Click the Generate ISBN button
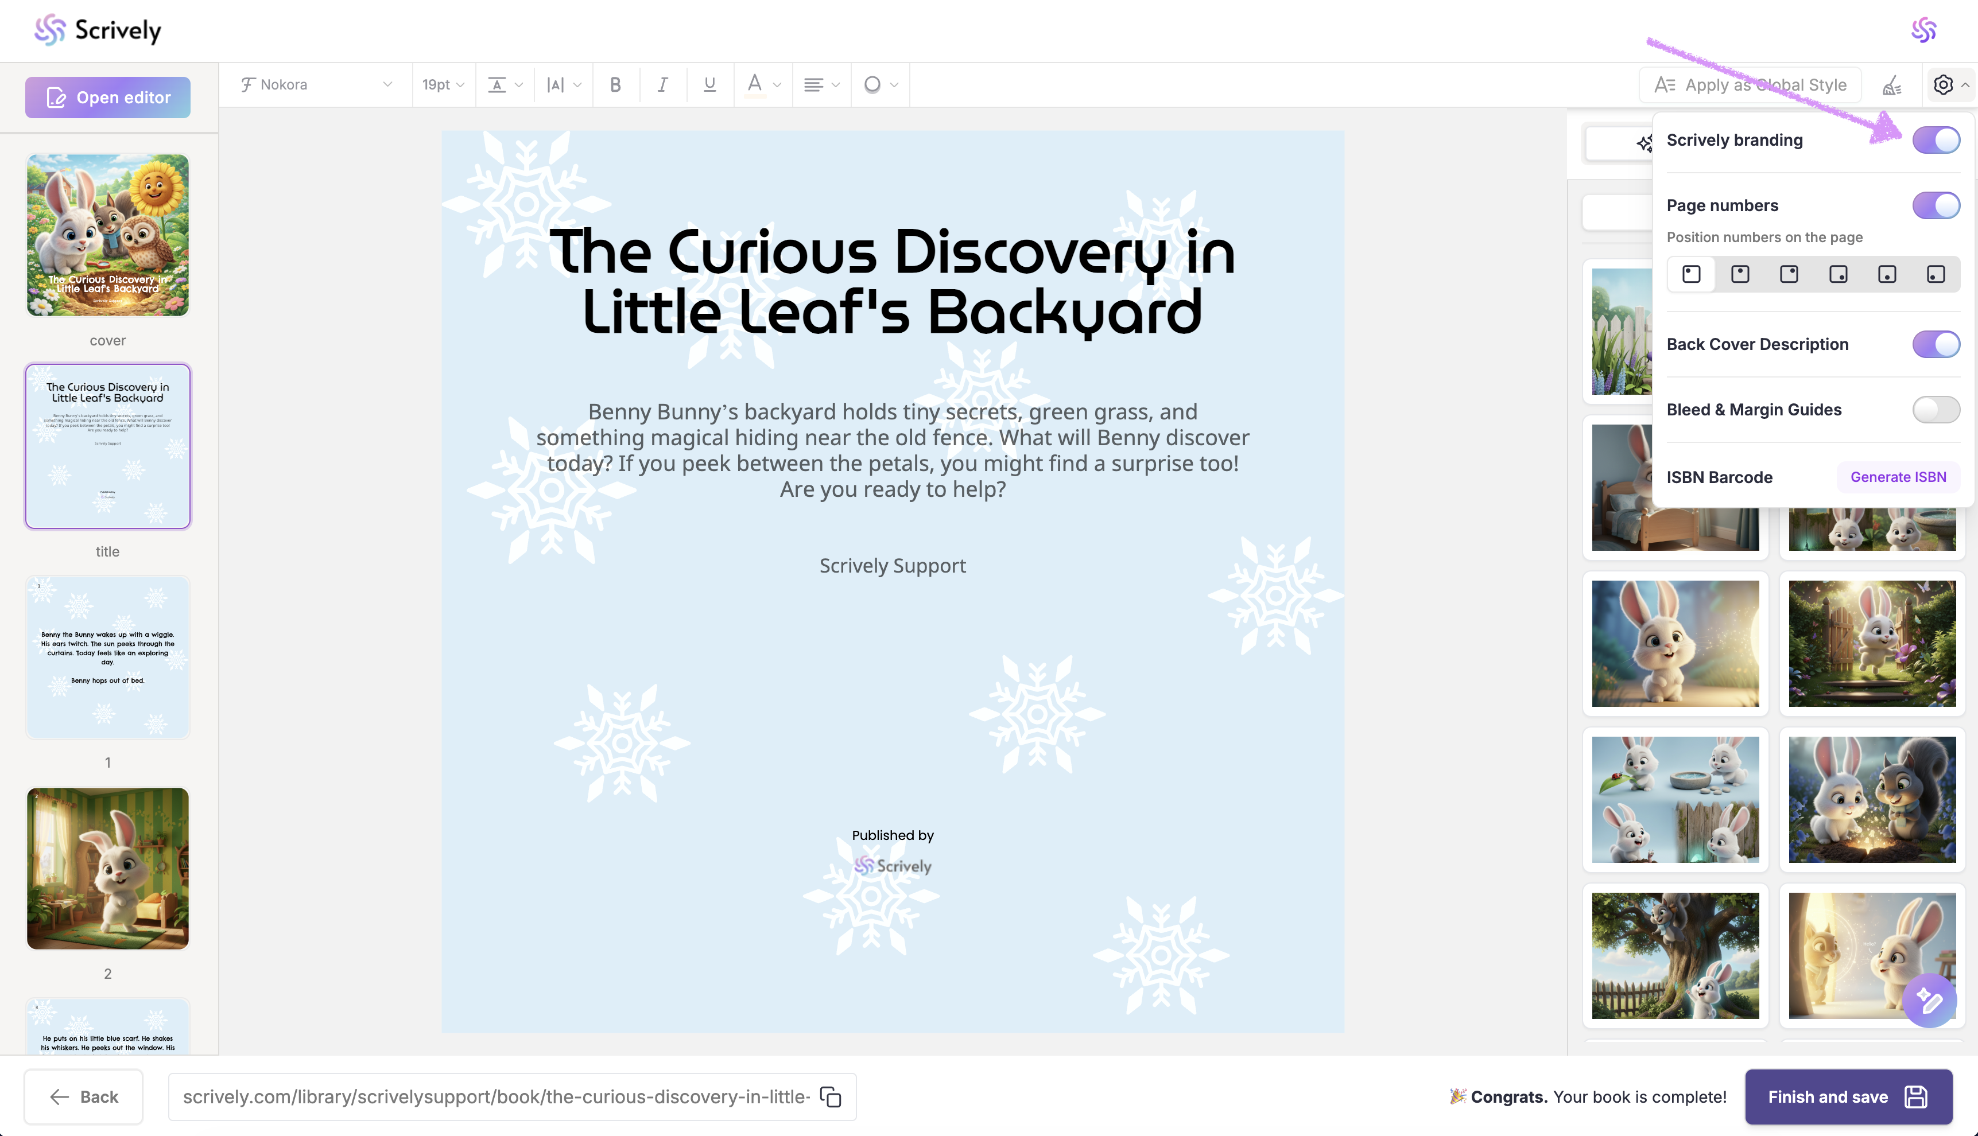Image resolution: width=1978 pixels, height=1136 pixels. tap(1898, 477)
